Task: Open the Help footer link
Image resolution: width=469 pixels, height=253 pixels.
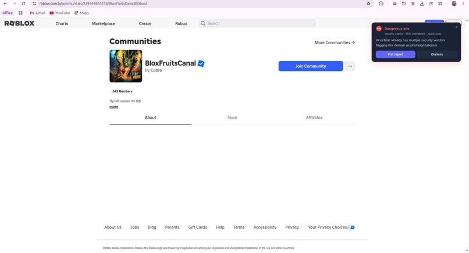Action: 220,227
